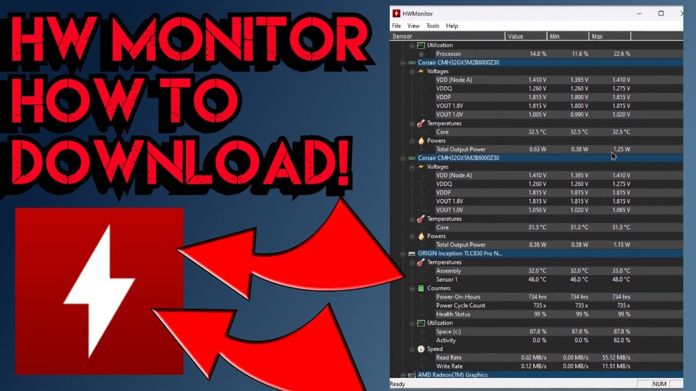Click the Powers flame icon above 0.63 W row
This screenshot has width=696, height=391.
(420, 141)
